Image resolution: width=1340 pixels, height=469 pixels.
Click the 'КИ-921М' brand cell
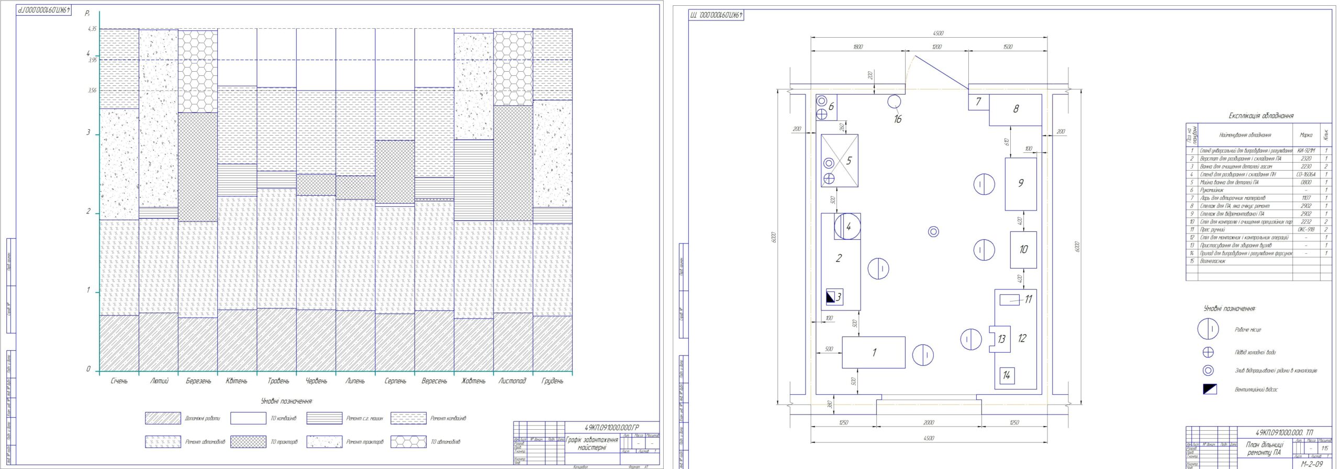[x=1306, y=151]
